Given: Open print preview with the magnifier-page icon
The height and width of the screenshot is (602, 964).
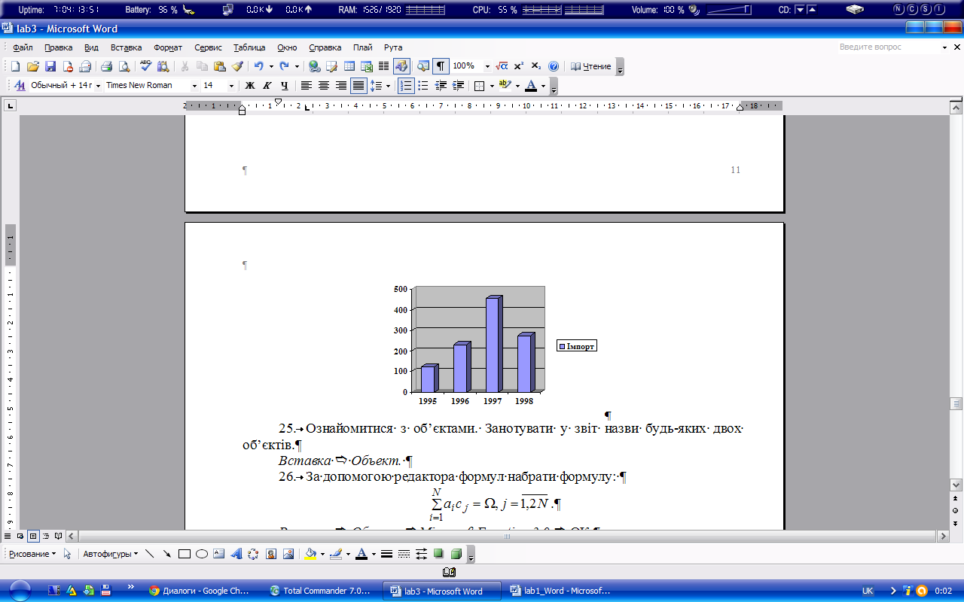Looking at the screenshot, I should [124, 66].
